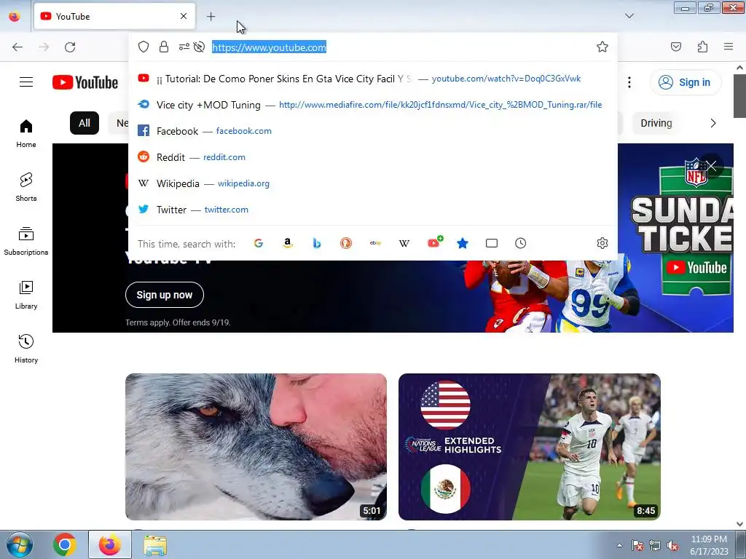The image size is (746, 559).
Task: Click the tracking protection shield icon
Action: [x=144, y=47]
